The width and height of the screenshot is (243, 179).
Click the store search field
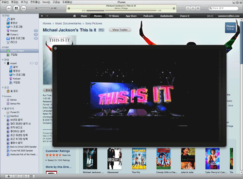(x=223, y=8)
